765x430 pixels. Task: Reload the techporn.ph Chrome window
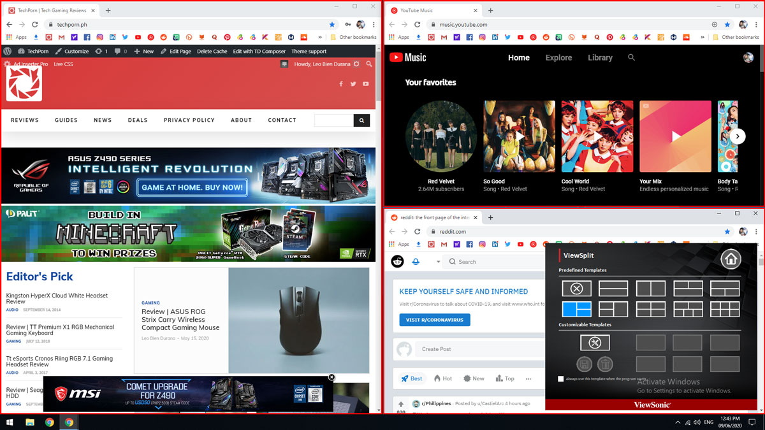tap(36, 24)
